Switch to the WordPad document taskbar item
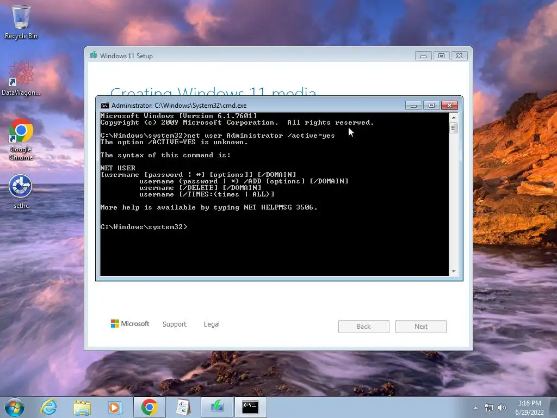This screenshot has width=557, height=418. point(183,407)
